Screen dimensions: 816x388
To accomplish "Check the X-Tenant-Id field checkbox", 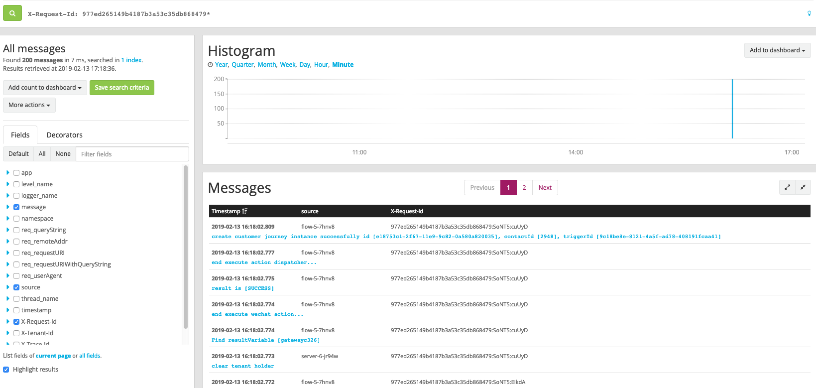I will click(16, 333).
